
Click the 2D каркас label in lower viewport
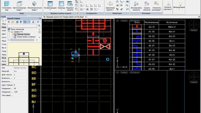tap(135, 73)
